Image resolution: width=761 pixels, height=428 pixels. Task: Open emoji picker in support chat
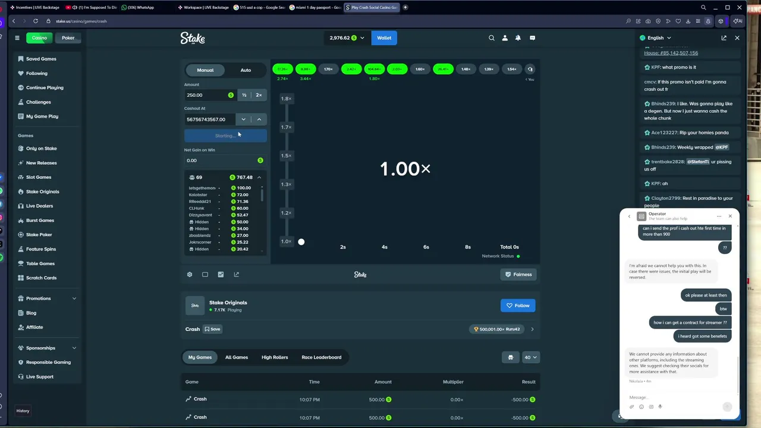pos(641,407)
